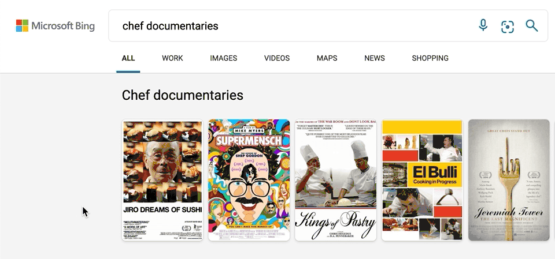Click the magnifying glass search icon
This screenshot has width=555, height=259.
pos(532,25)
